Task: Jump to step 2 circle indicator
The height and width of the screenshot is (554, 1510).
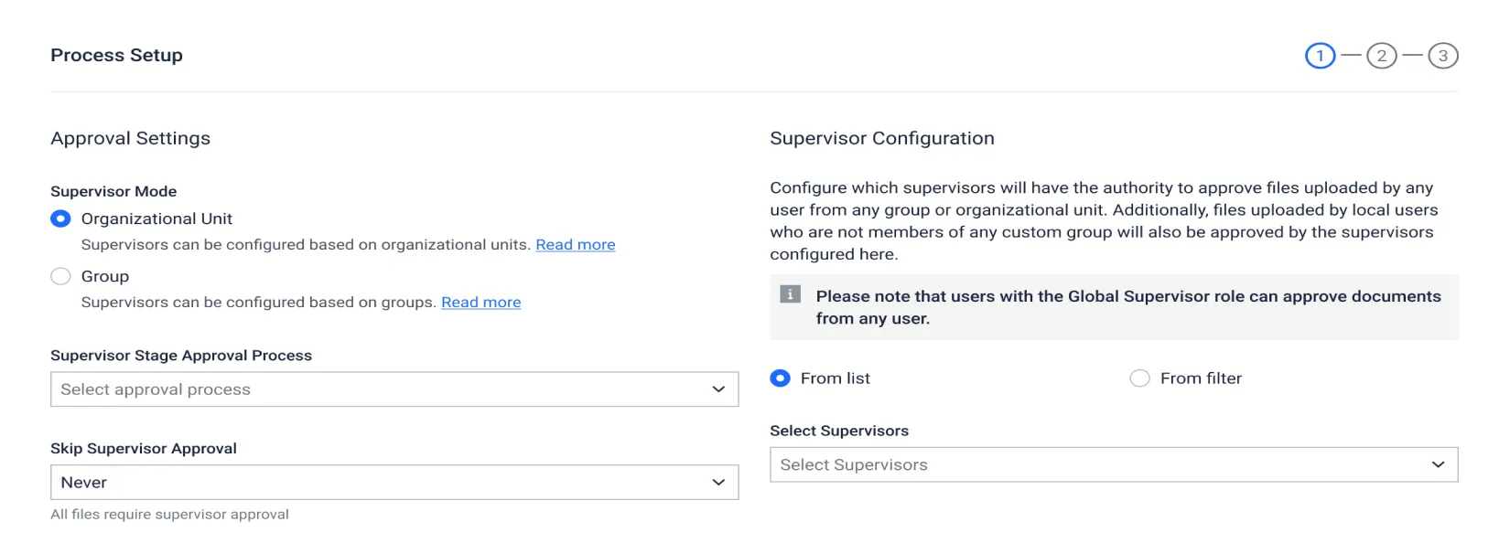Action: tap(1381, 56)
